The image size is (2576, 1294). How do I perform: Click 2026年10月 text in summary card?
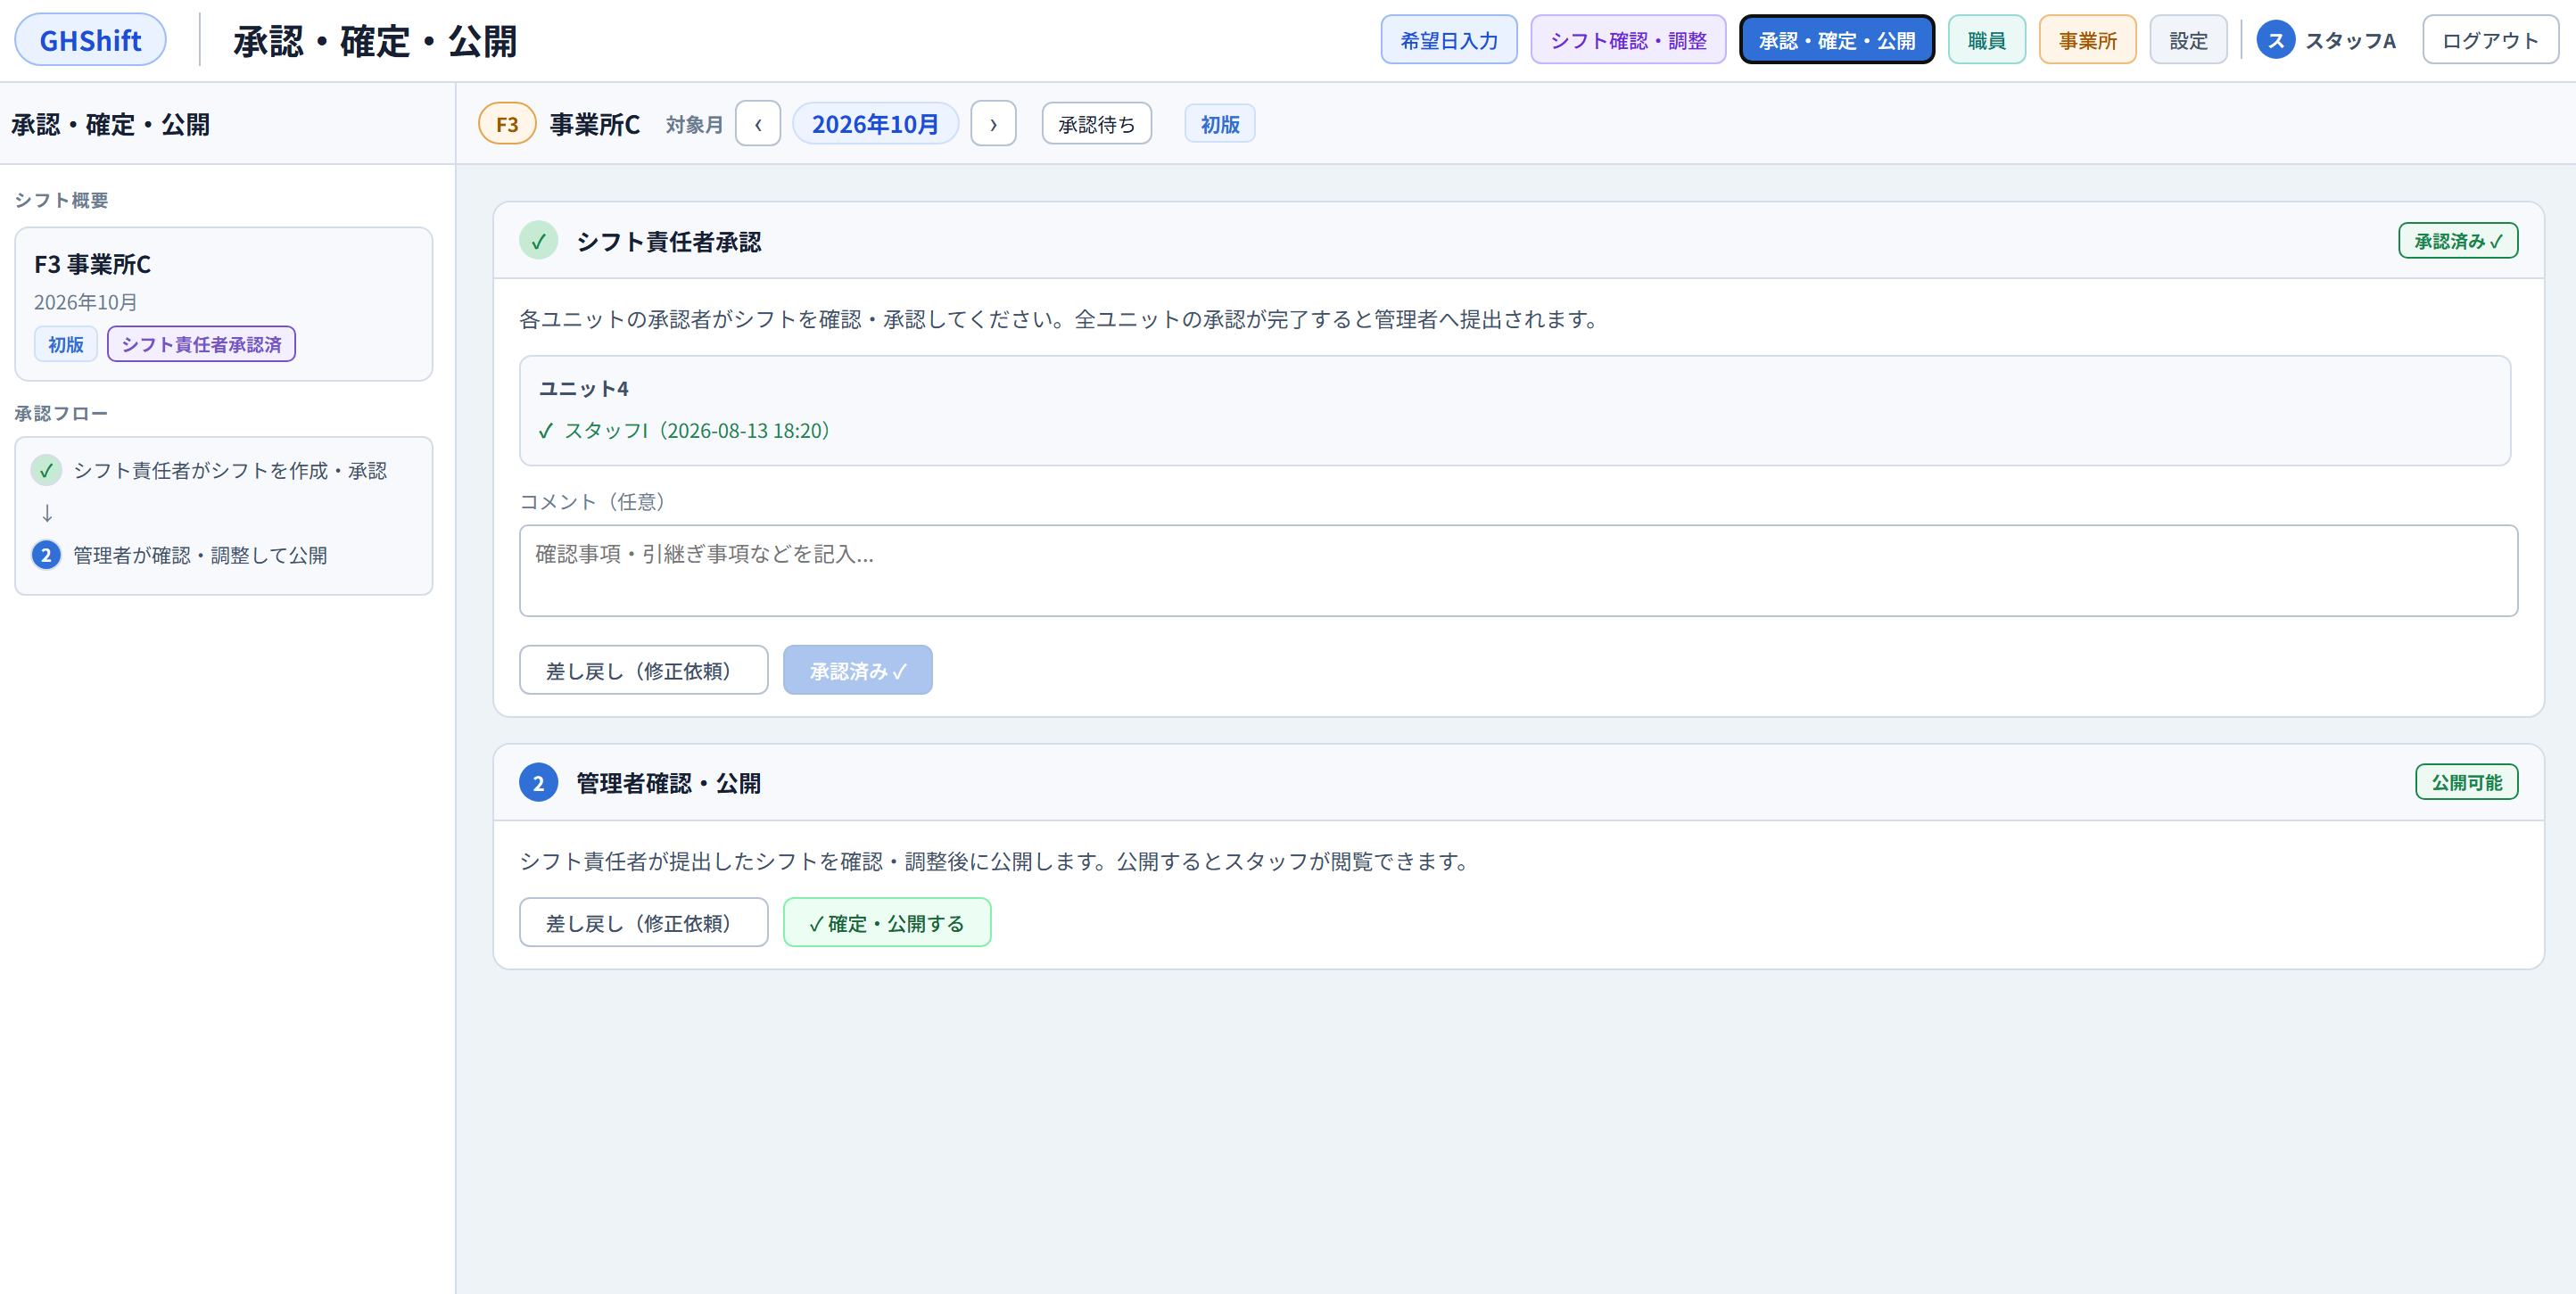pos(85,302)
